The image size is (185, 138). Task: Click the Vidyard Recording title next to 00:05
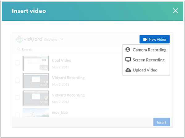68,78
